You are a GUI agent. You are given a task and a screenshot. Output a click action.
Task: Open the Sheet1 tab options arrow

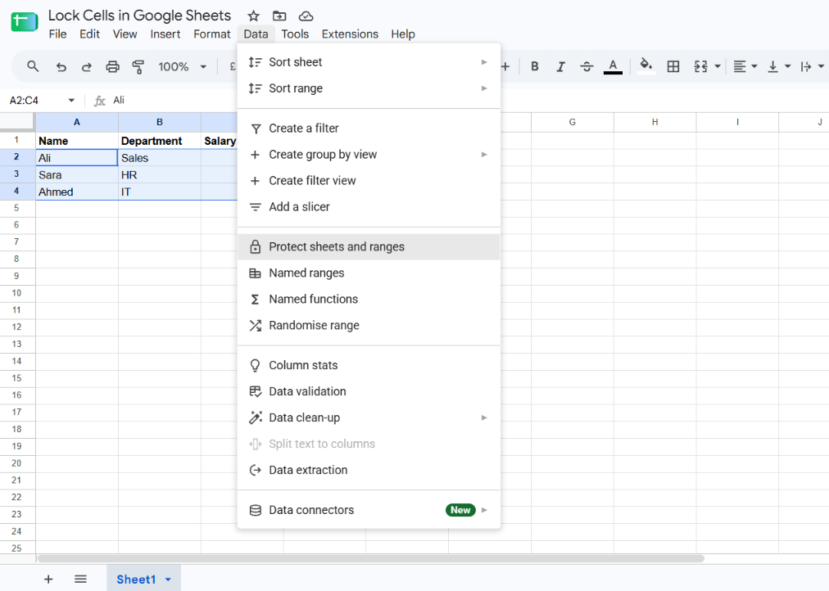coord(168,580)
